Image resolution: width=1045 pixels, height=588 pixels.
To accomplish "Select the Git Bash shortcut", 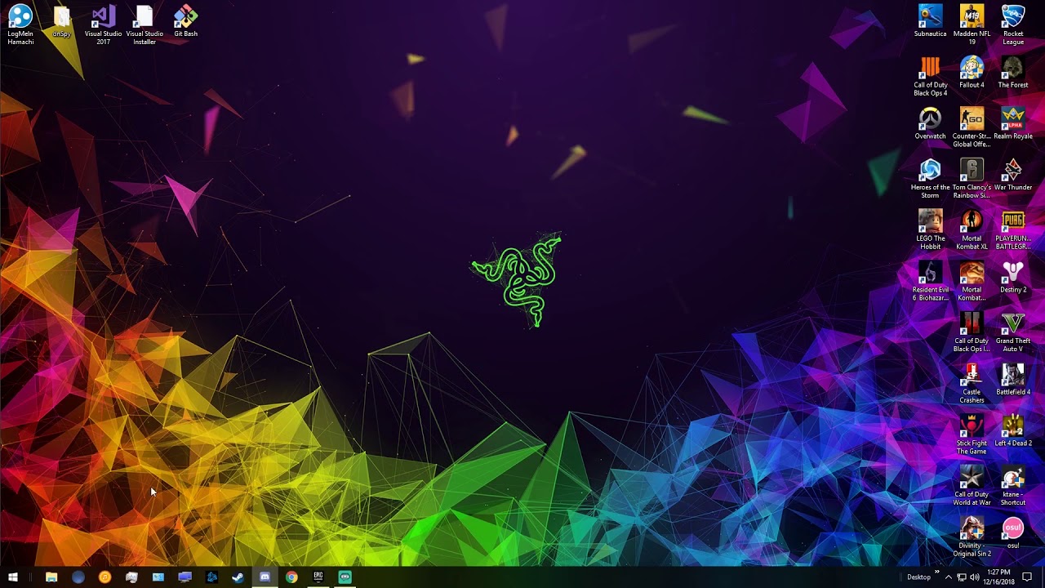I will (x=185, y=22).
